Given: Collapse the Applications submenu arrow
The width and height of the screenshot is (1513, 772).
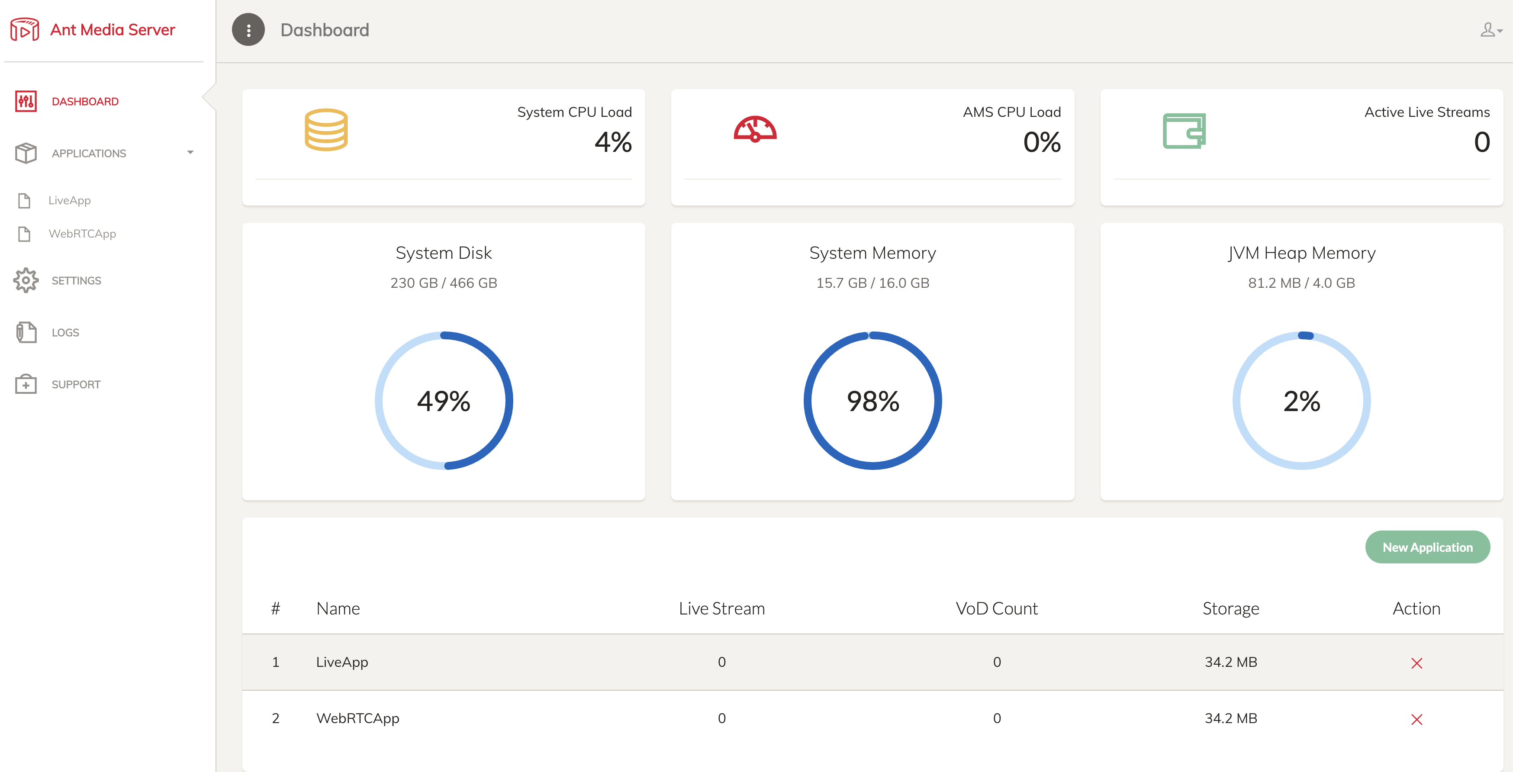Looking at the screenshot, I should click(190, 153).
